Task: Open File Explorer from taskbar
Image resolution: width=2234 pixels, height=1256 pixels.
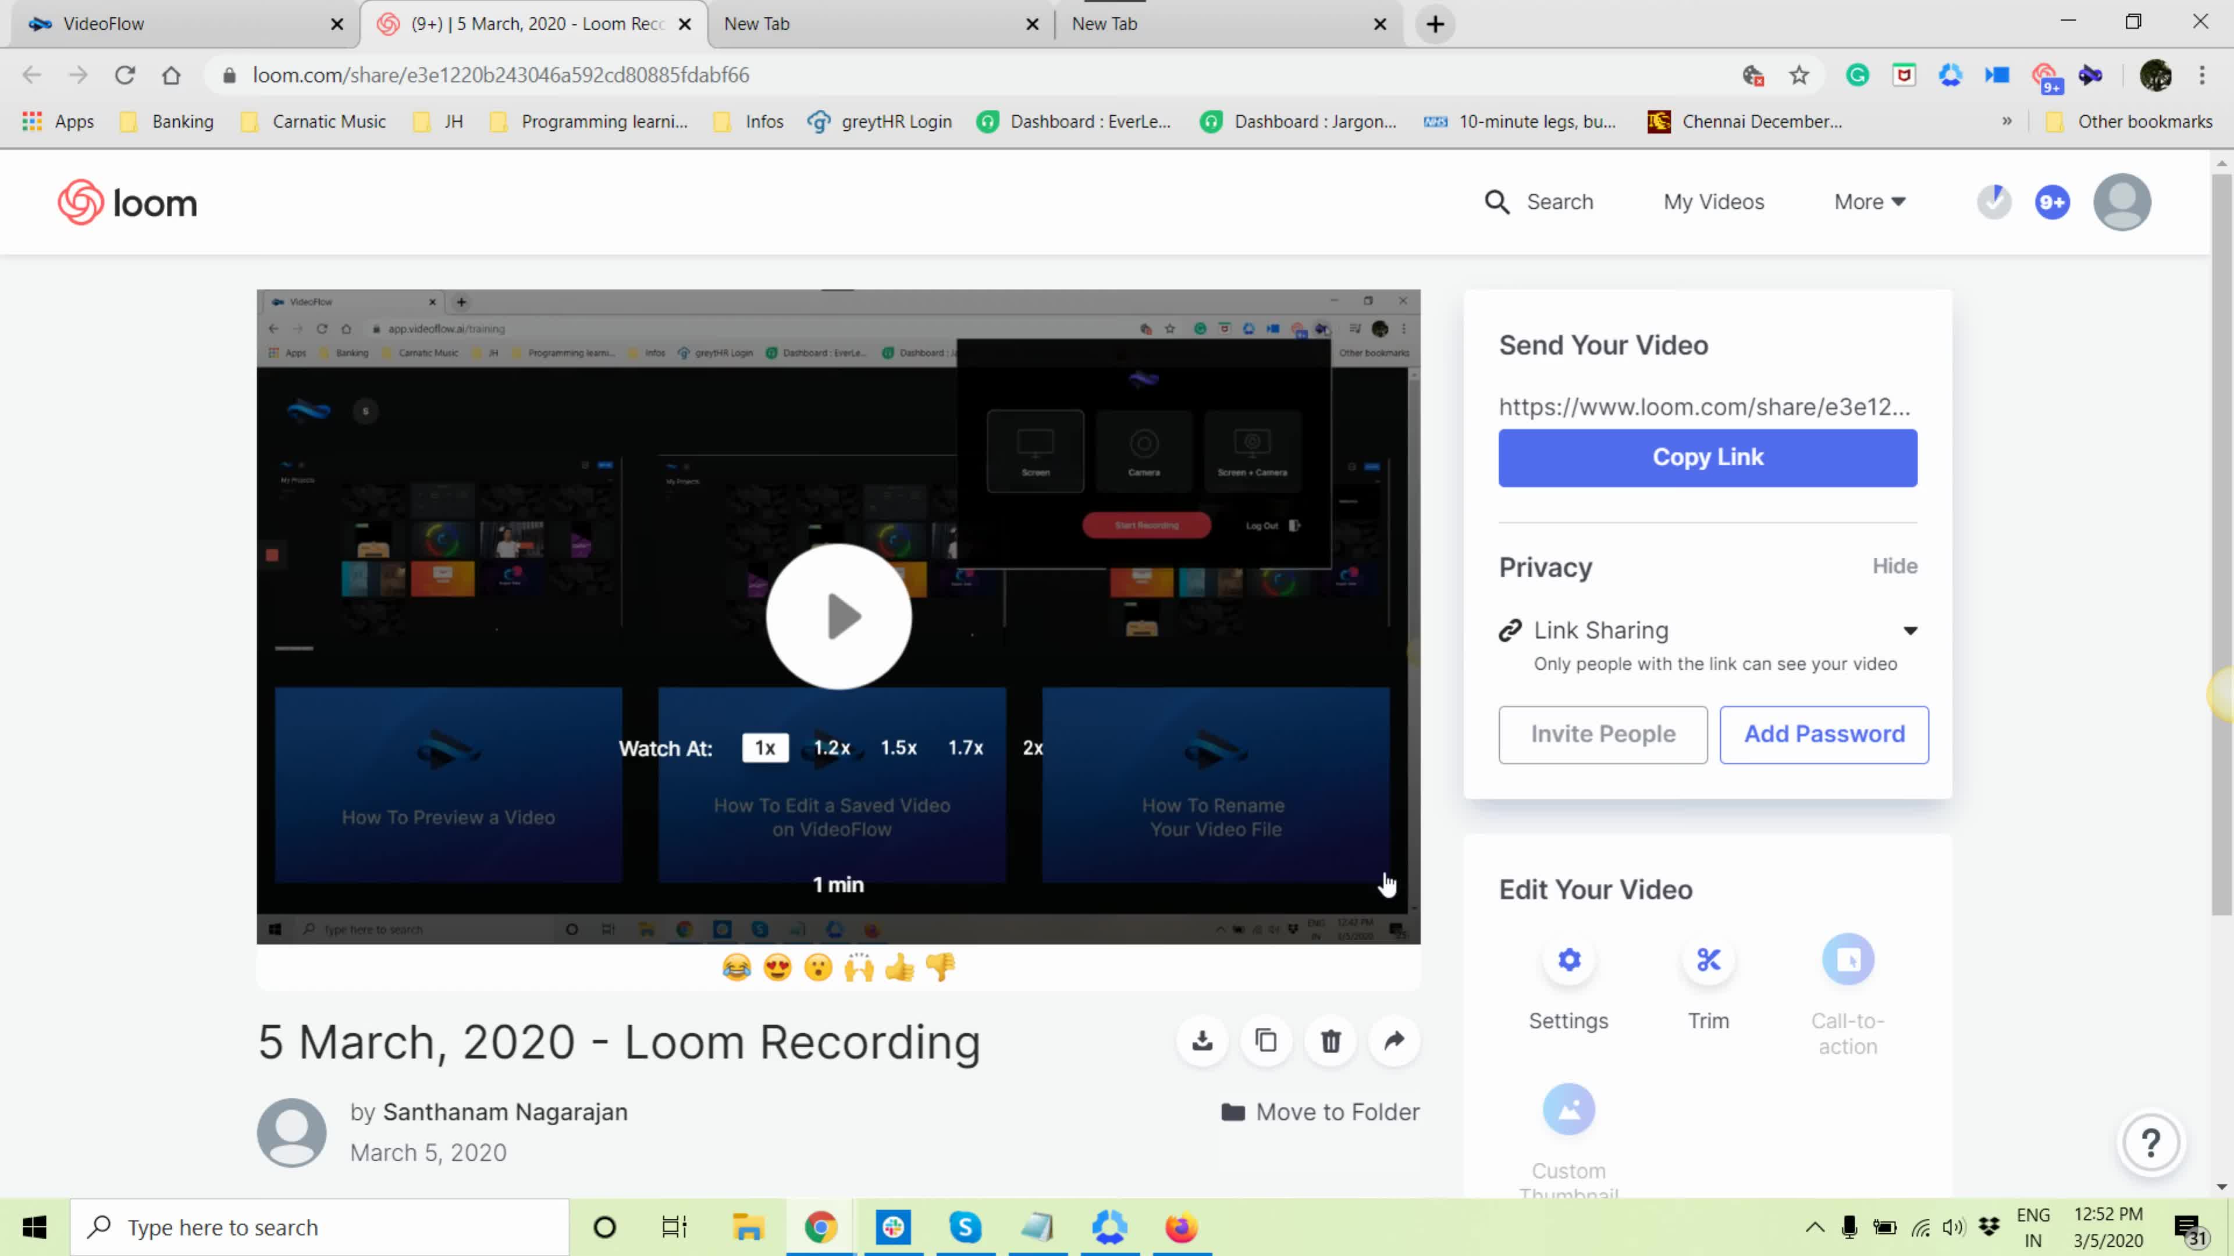Action: pos(748,1228)
